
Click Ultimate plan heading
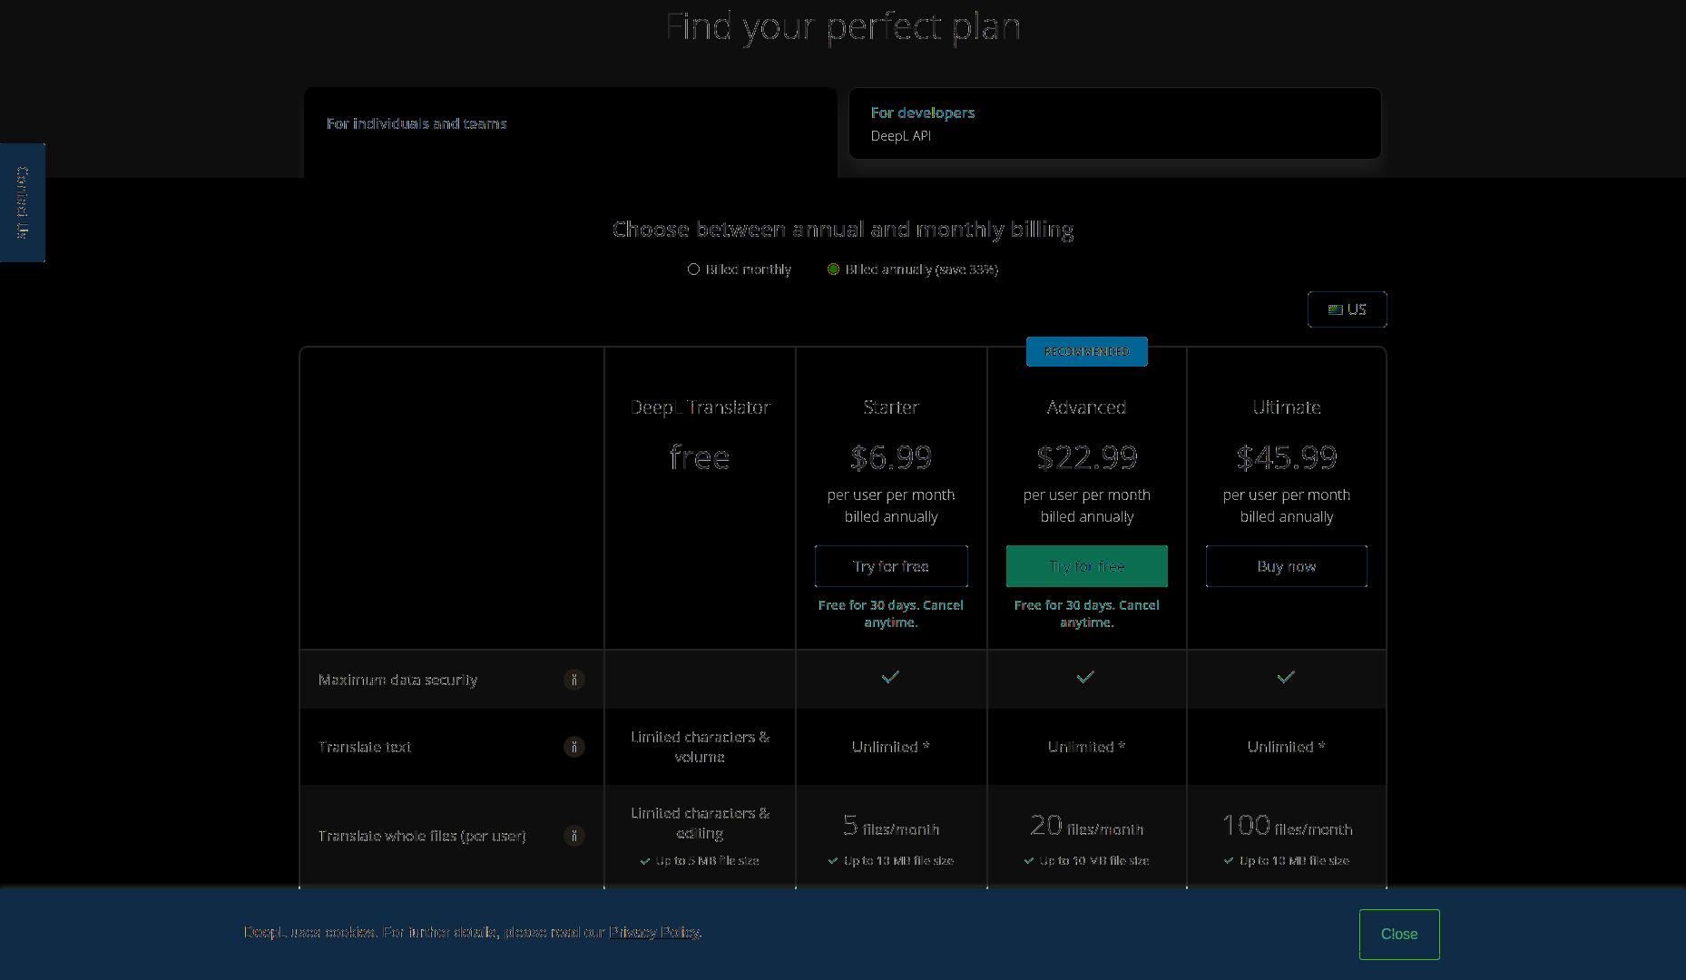tap(1286, 407)
